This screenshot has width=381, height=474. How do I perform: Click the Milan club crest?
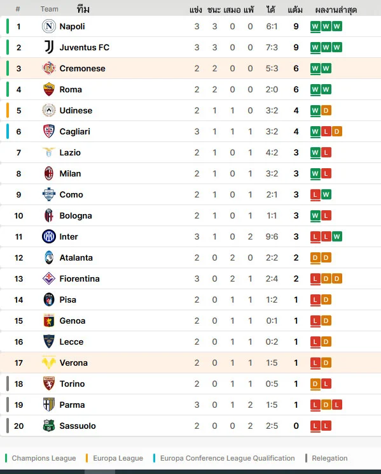pos(48,173)
